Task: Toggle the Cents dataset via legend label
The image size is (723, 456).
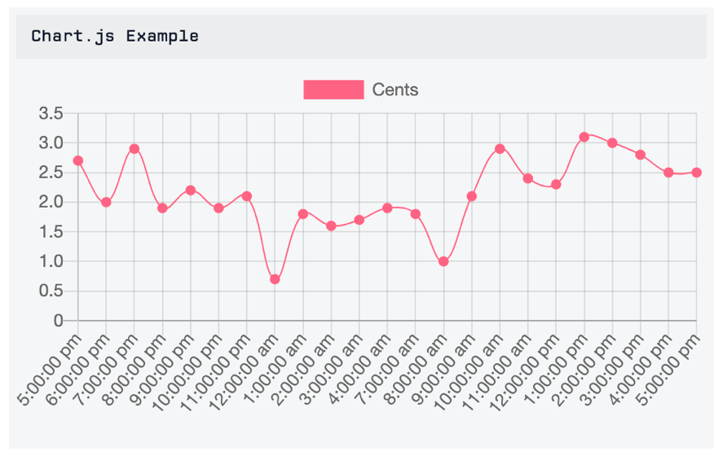Action: (395, 90)
